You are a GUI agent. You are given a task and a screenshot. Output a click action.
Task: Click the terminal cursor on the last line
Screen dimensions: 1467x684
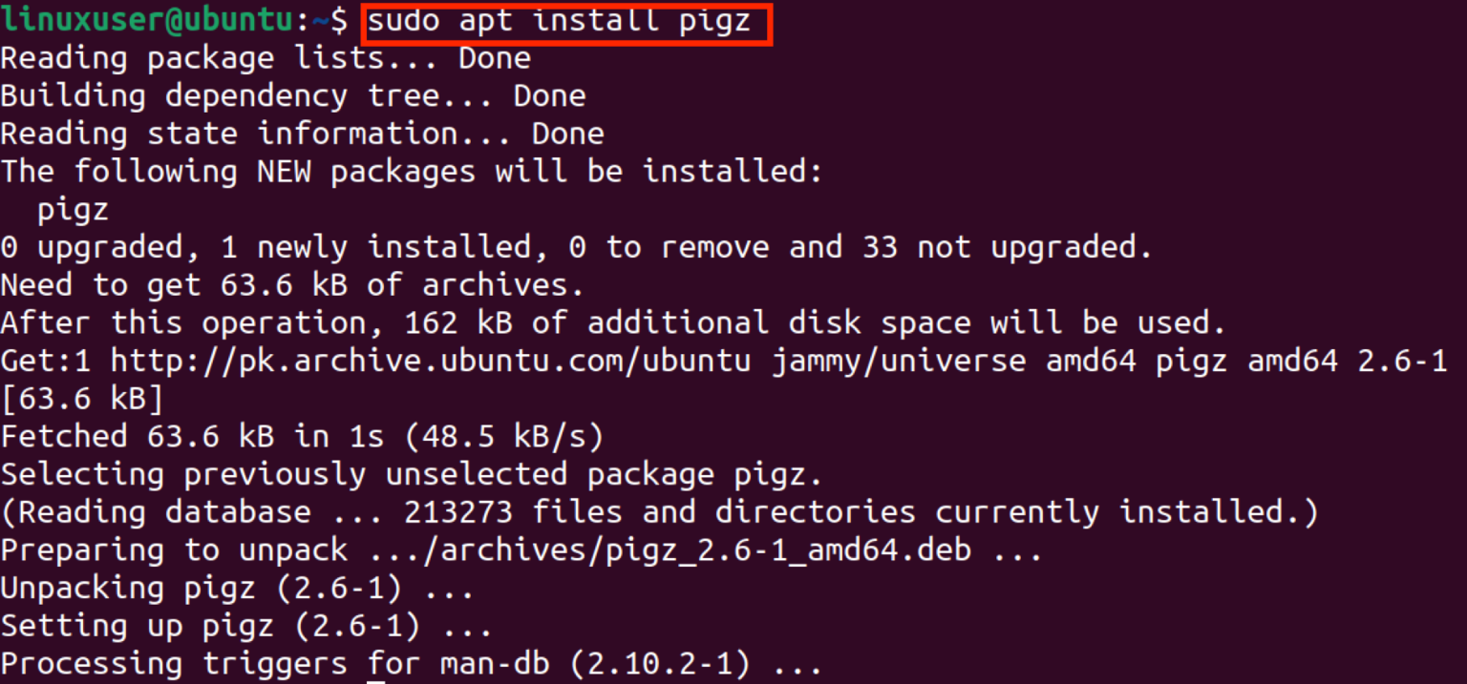point(376,681)
